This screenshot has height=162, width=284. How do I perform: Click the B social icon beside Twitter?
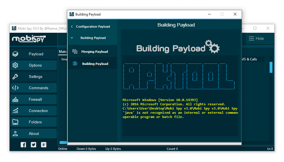pyautogui.click(x=44, y=145)
